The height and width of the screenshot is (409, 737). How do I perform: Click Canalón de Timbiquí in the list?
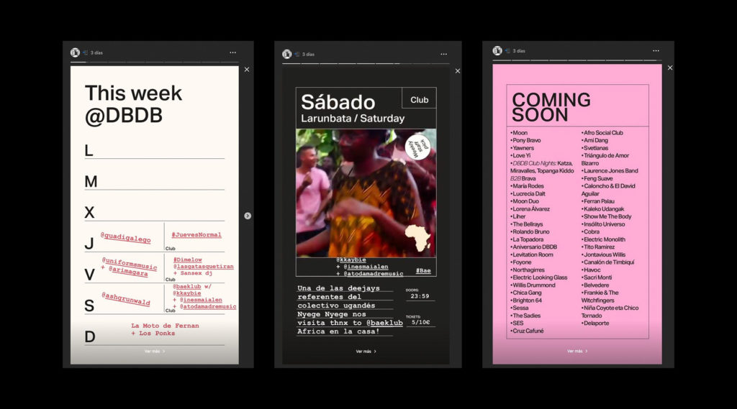(x=607, y=262)
